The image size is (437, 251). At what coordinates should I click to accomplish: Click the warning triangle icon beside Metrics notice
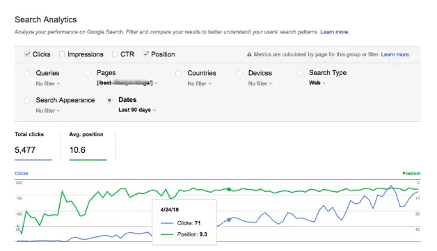(x=249, y=55)
